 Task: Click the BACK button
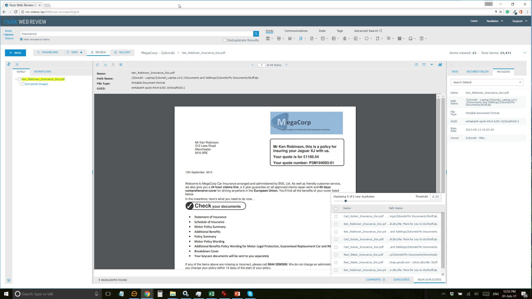click(x=15, y=53)
